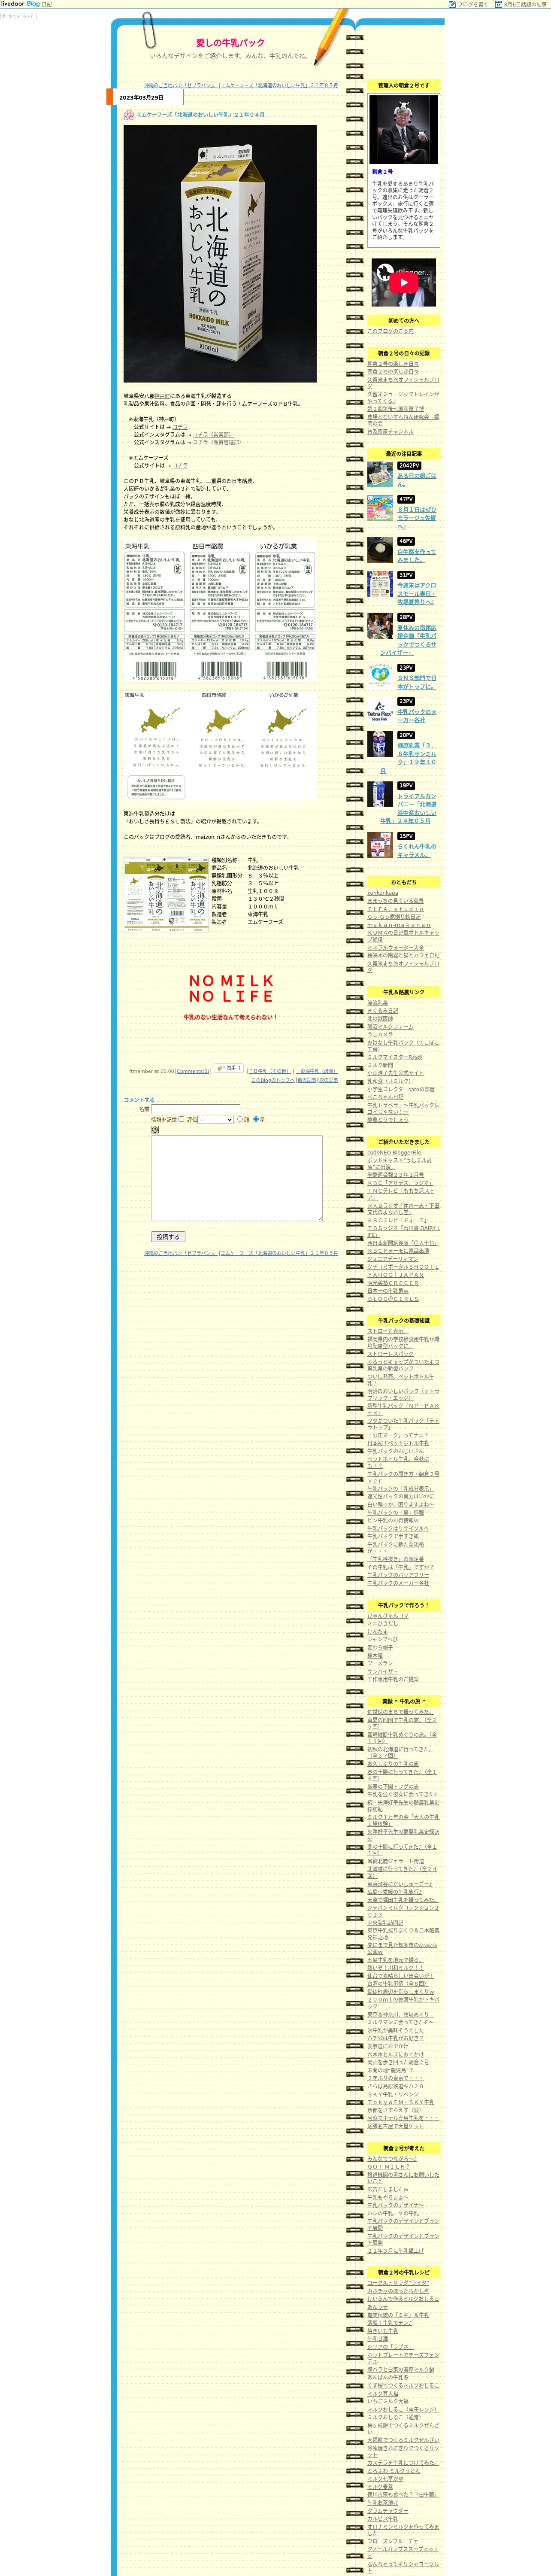Click the 2042PV view count badge
Screen dimensions: 551x2576
[409, 465]
